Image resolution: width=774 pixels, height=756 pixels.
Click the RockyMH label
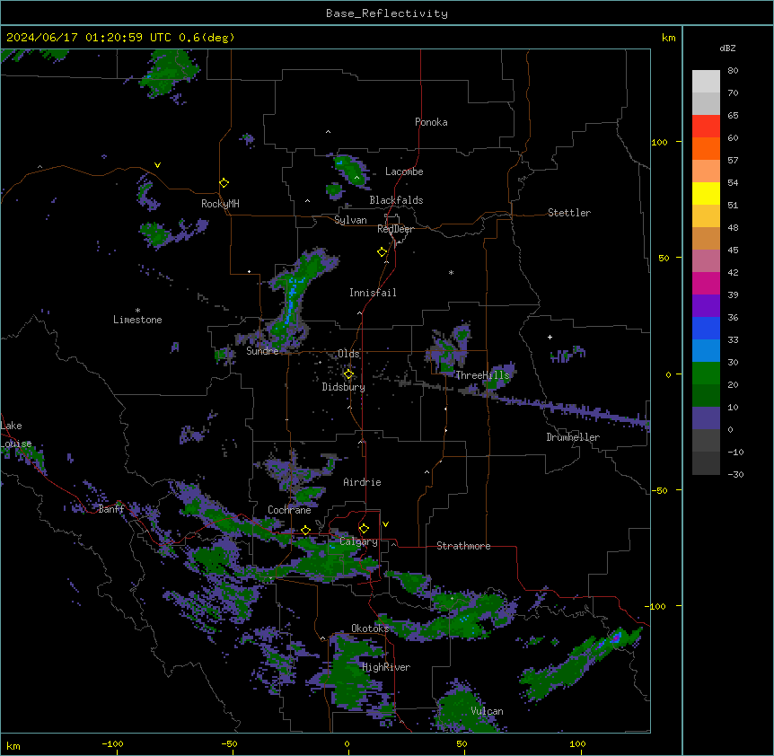click(x=220, y=204)
